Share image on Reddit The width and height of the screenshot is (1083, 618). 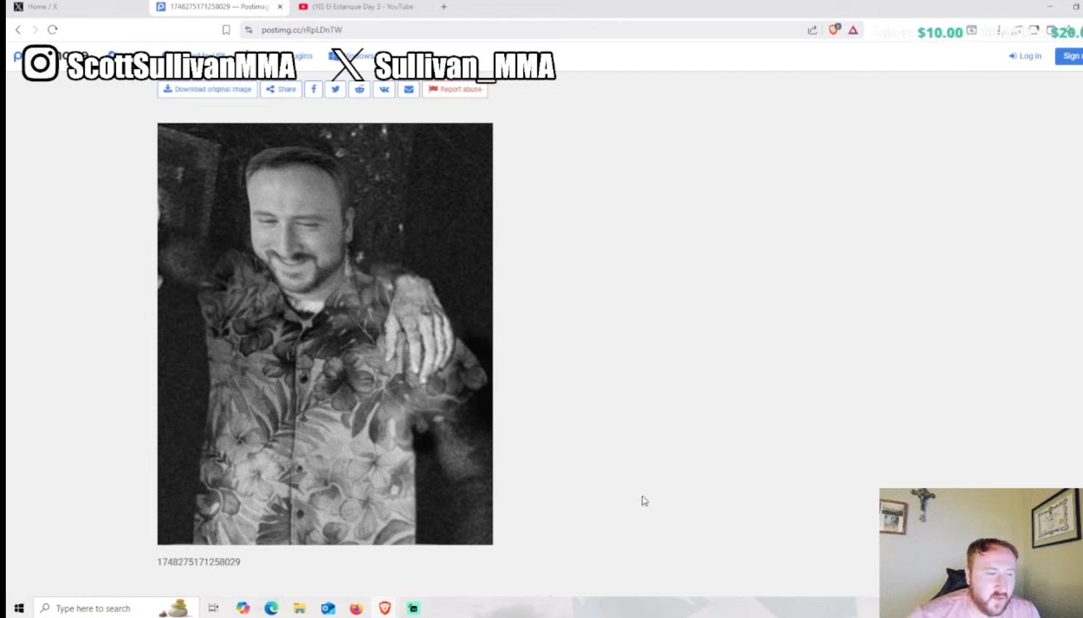point(359,89)
